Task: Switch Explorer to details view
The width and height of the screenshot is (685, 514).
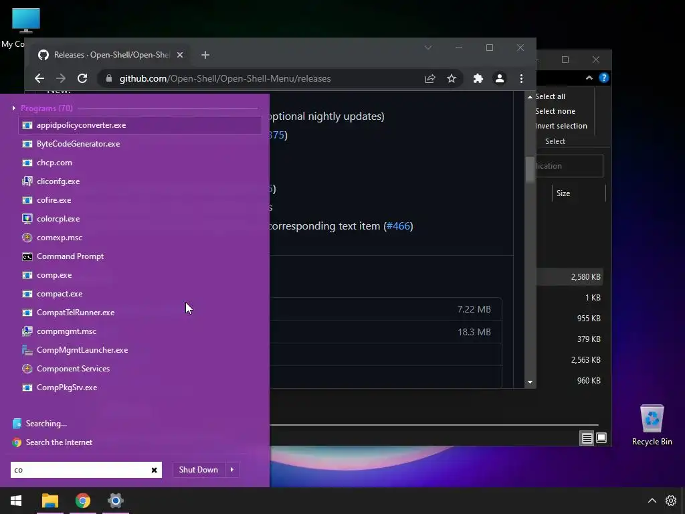Action: click(x=587, y=438)
